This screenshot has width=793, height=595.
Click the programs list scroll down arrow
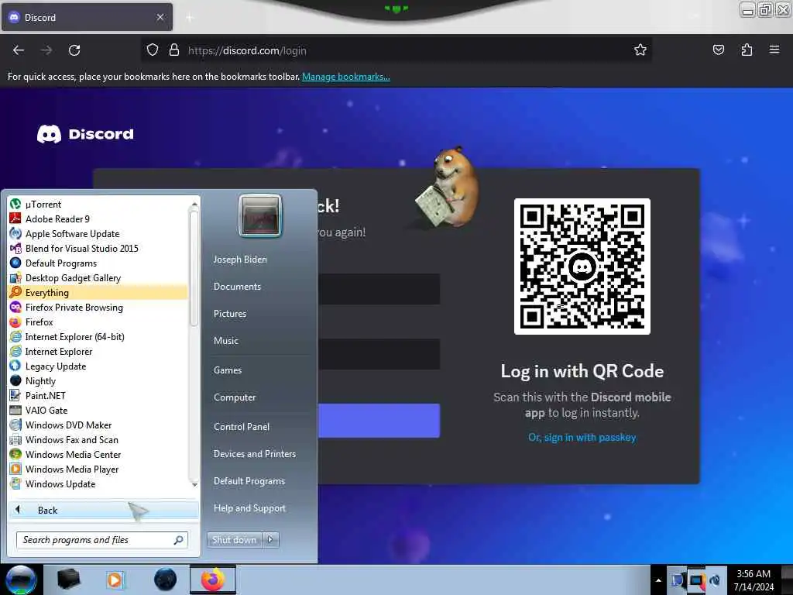(x=194, y=485)
